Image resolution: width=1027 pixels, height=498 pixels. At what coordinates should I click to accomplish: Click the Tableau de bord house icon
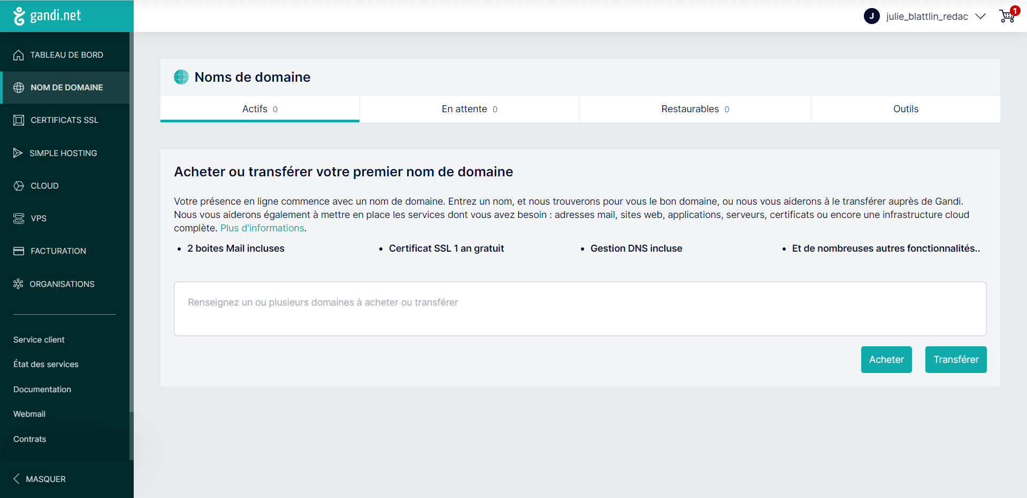(19, 55)
